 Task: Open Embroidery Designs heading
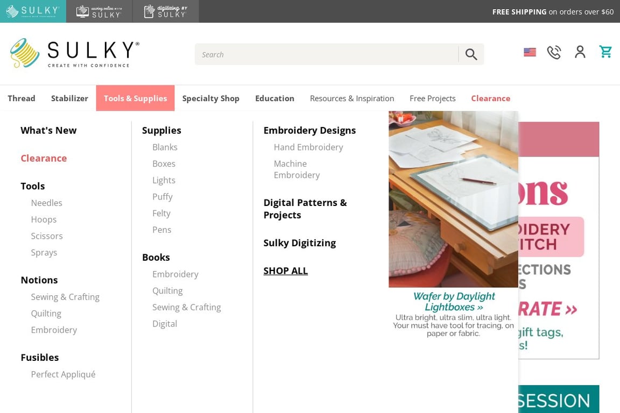[x=309, y=130]
